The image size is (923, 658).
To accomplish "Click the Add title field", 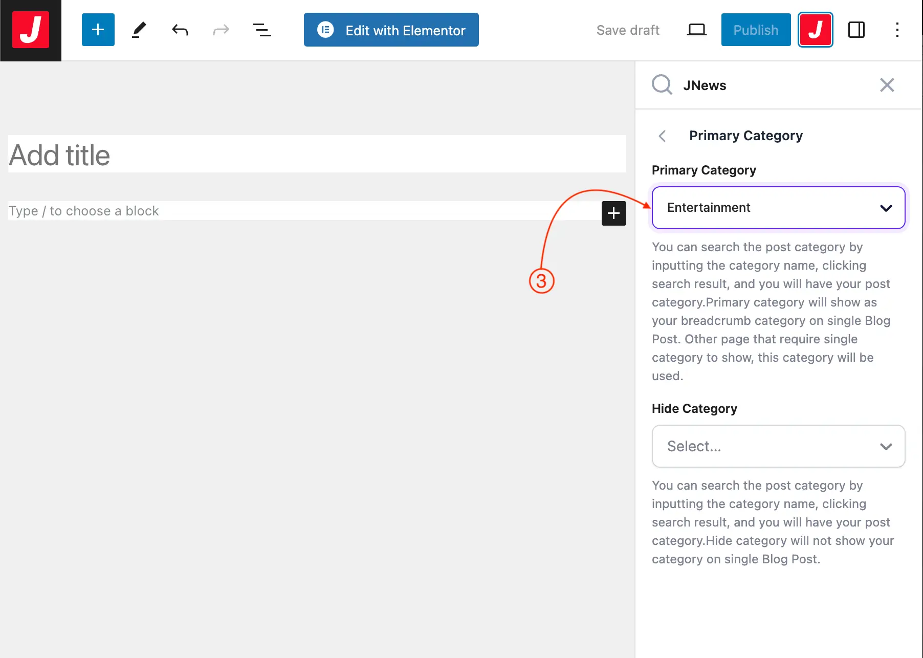I will [317, 155].
